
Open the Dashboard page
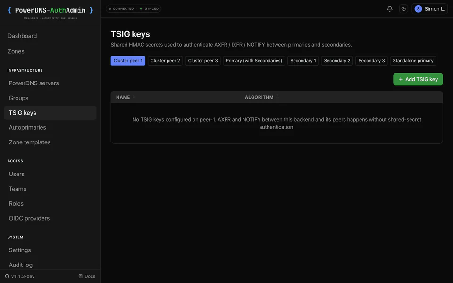click(22, 36)
